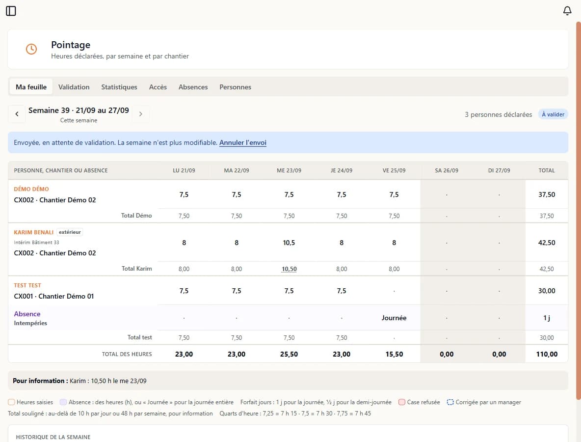Click the Total test row label

tap(140, 337)
